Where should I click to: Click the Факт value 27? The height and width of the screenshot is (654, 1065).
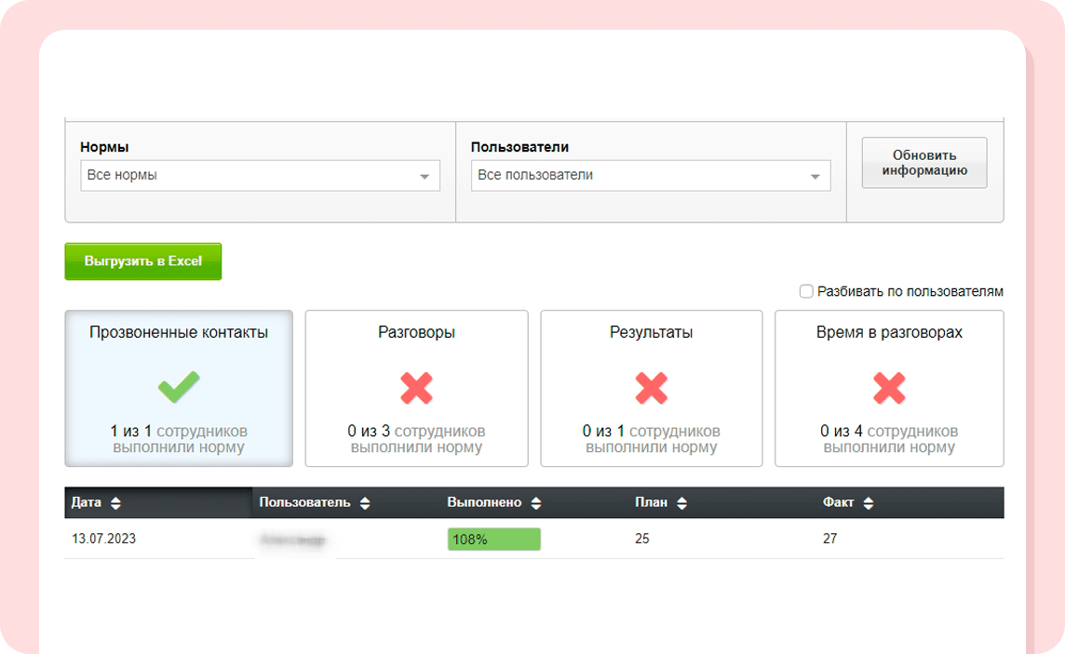tap(830, 539)
